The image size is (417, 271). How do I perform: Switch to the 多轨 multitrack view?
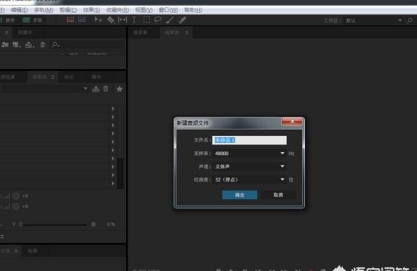coord(32,20)
